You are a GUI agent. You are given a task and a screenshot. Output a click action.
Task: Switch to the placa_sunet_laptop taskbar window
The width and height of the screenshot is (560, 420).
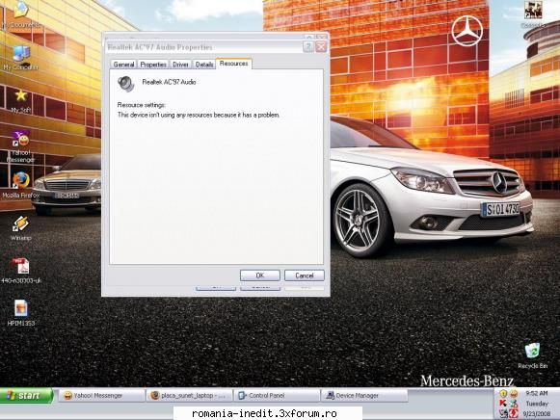189,395
